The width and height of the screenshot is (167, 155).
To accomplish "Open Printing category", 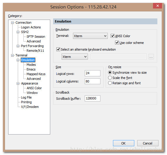I will (26, 102).
